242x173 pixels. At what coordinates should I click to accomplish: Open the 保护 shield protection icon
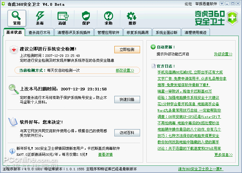(86, 18)
